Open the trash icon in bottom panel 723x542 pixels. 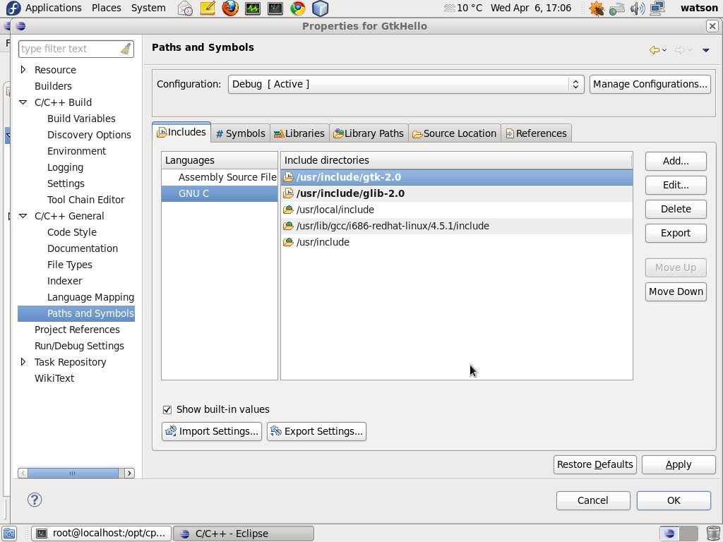(x=713, y=534)
